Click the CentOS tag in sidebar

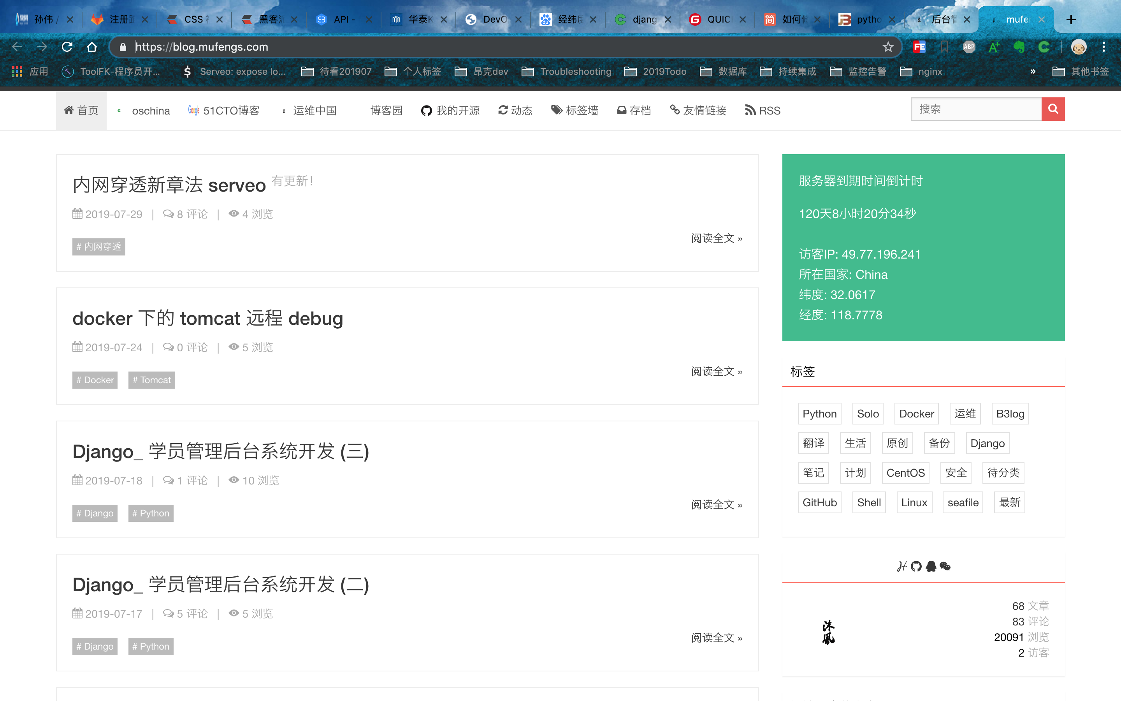point(905,472)
